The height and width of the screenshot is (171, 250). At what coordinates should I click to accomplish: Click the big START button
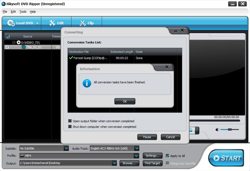[x=226, y=158]
